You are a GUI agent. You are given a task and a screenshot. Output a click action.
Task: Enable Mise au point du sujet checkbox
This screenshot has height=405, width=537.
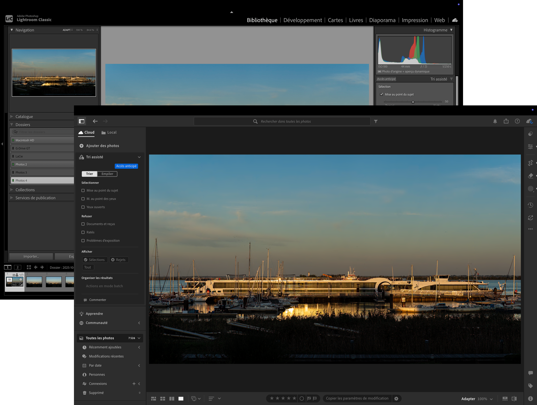click(x=83, y=190)
